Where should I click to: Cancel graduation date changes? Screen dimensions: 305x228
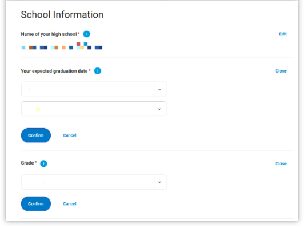tap(70, 135)
